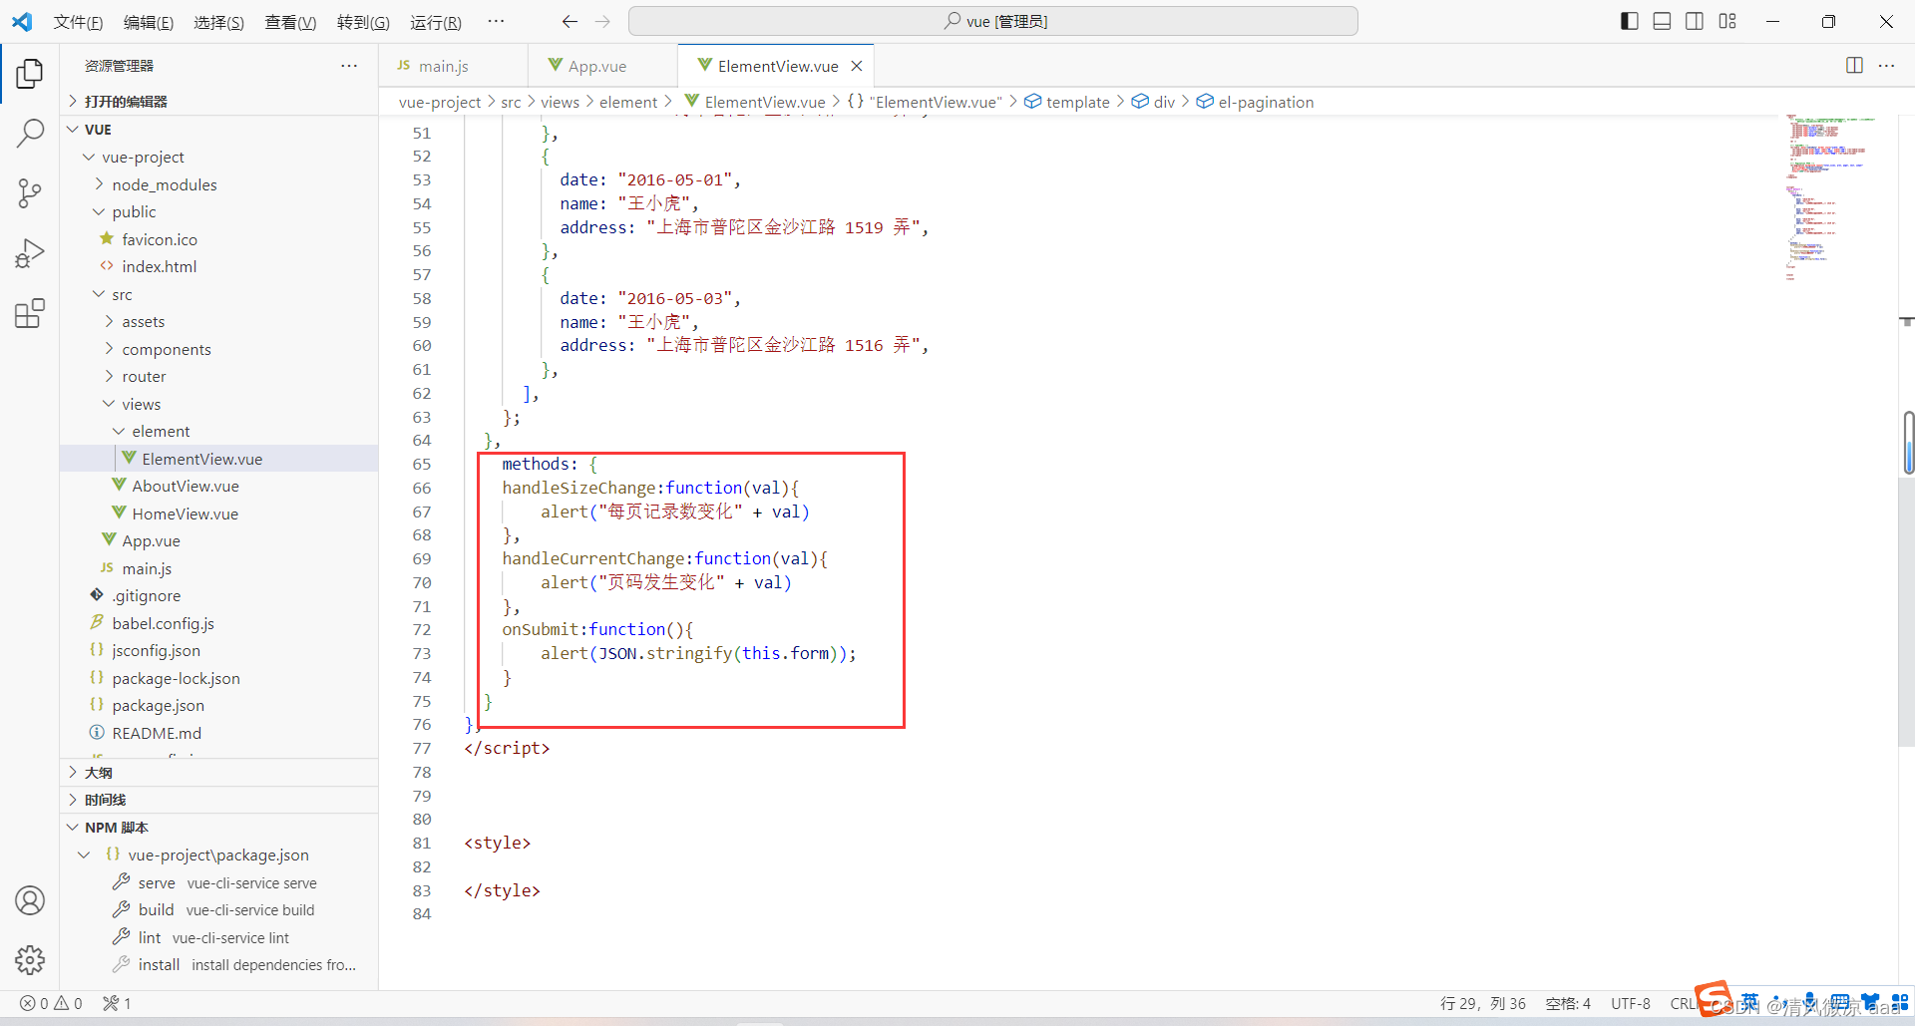Open Explorer views and more actions
Screen dimensions: 1915x1026
[349, 65]
